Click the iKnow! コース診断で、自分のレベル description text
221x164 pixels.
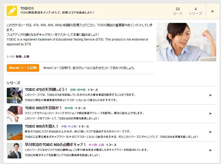point(89,68)
